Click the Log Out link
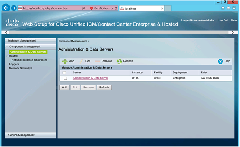The width and height of the screenshot is (240, 147). (x=223, y=20)
